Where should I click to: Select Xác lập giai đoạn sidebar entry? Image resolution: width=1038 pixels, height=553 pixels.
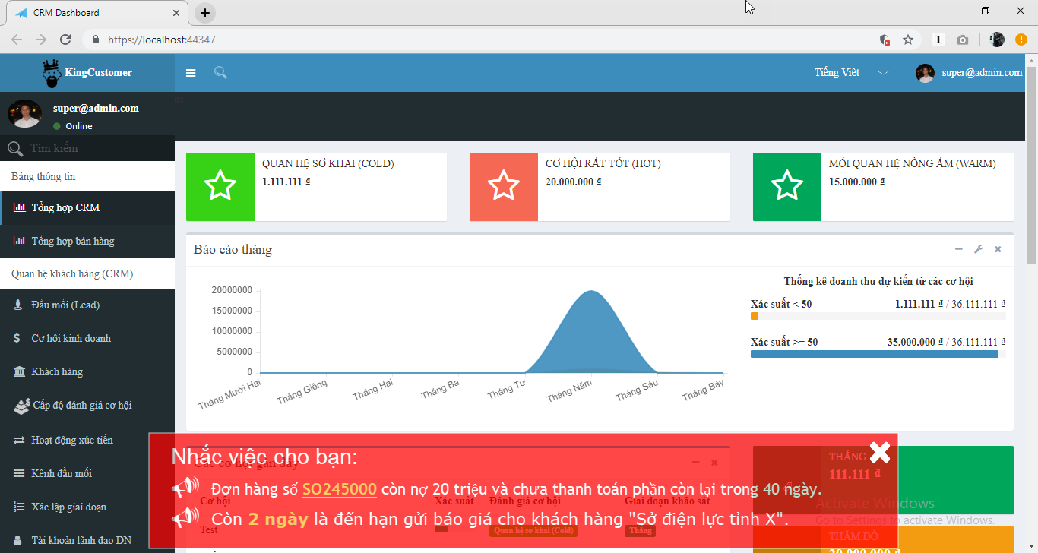pos(87,507)
